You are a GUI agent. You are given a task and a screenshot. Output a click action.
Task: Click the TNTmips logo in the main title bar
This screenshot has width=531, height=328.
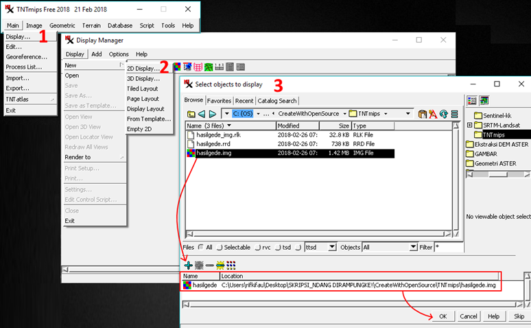click(x=9, y=9)
